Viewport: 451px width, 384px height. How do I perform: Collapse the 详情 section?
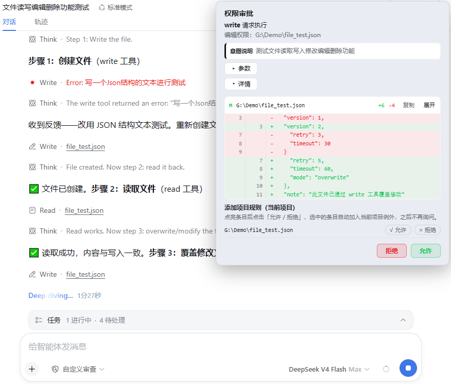point(241,84)
